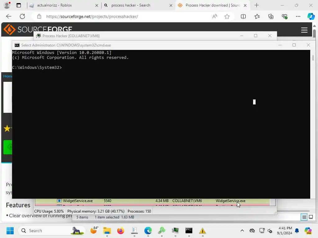View site information lock icon

pos(39,16)
